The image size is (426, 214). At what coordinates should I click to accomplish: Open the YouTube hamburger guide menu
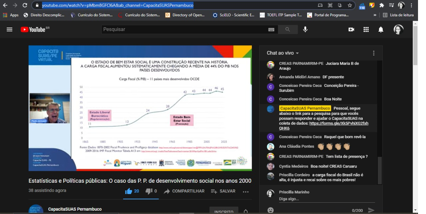[9, 29]
